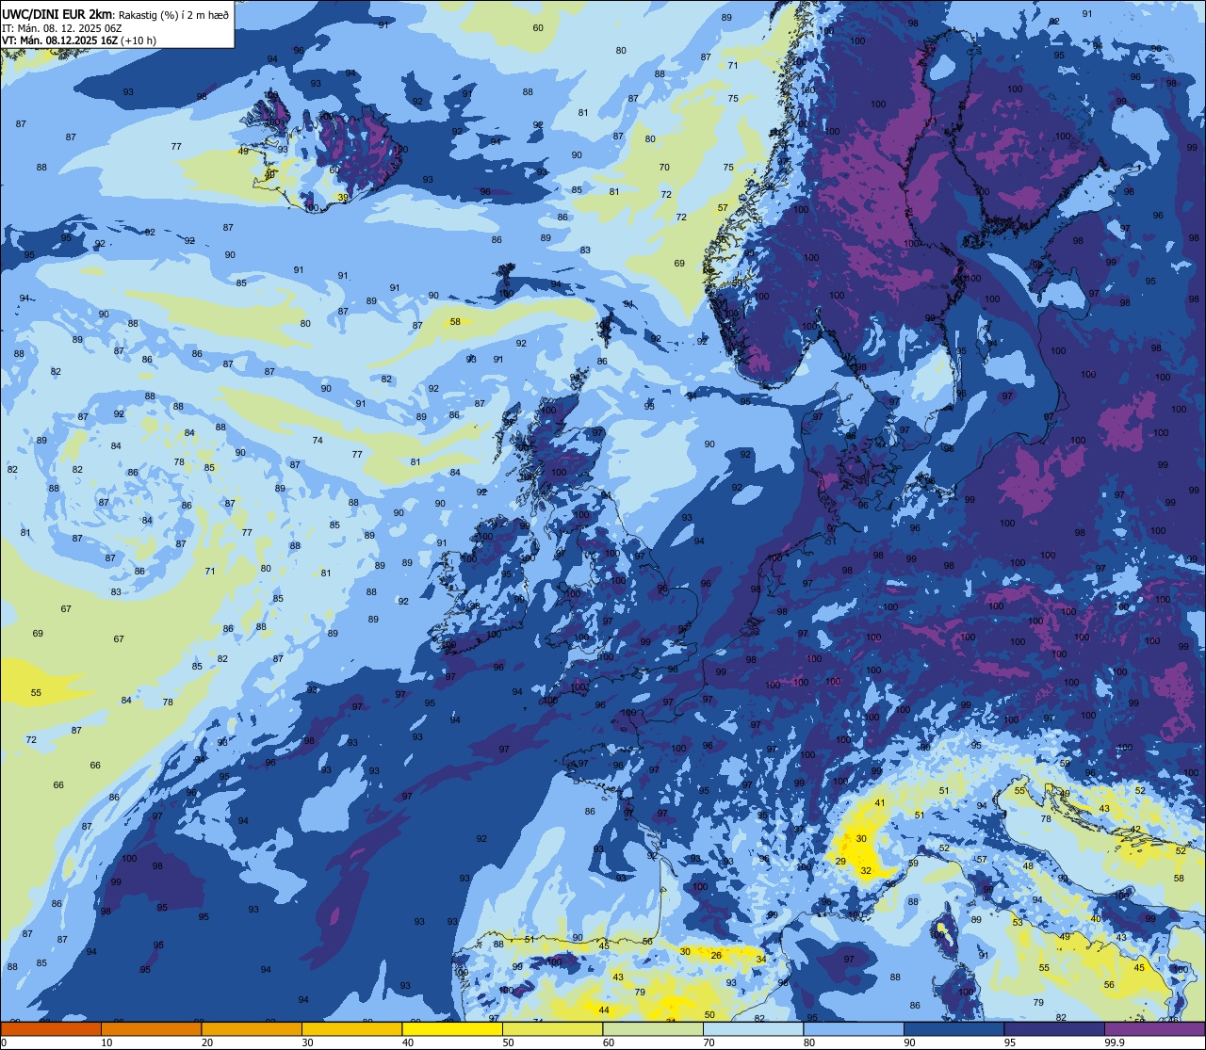Click the 80–90 medium blue legend segment
This screenshot has width=1206, height=1050.
coord(854,1028)
